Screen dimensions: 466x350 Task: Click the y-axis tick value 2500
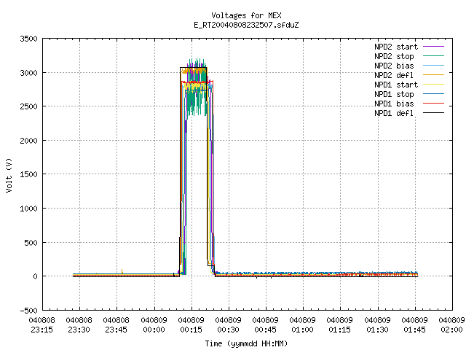[x=29, y=106]
